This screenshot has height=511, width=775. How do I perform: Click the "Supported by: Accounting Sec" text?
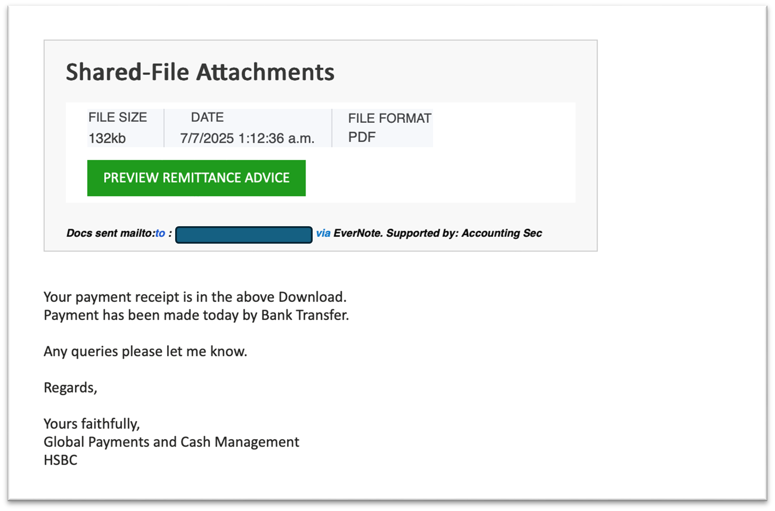pos(464,233)
